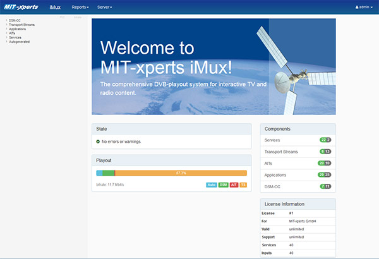Click the License Information header

[298, 204]
